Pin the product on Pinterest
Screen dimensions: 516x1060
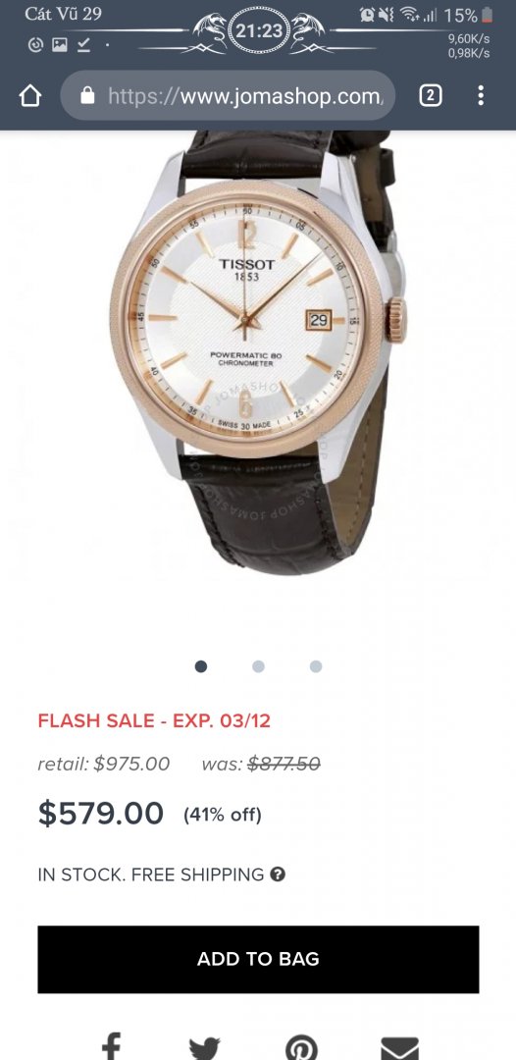301,1048
